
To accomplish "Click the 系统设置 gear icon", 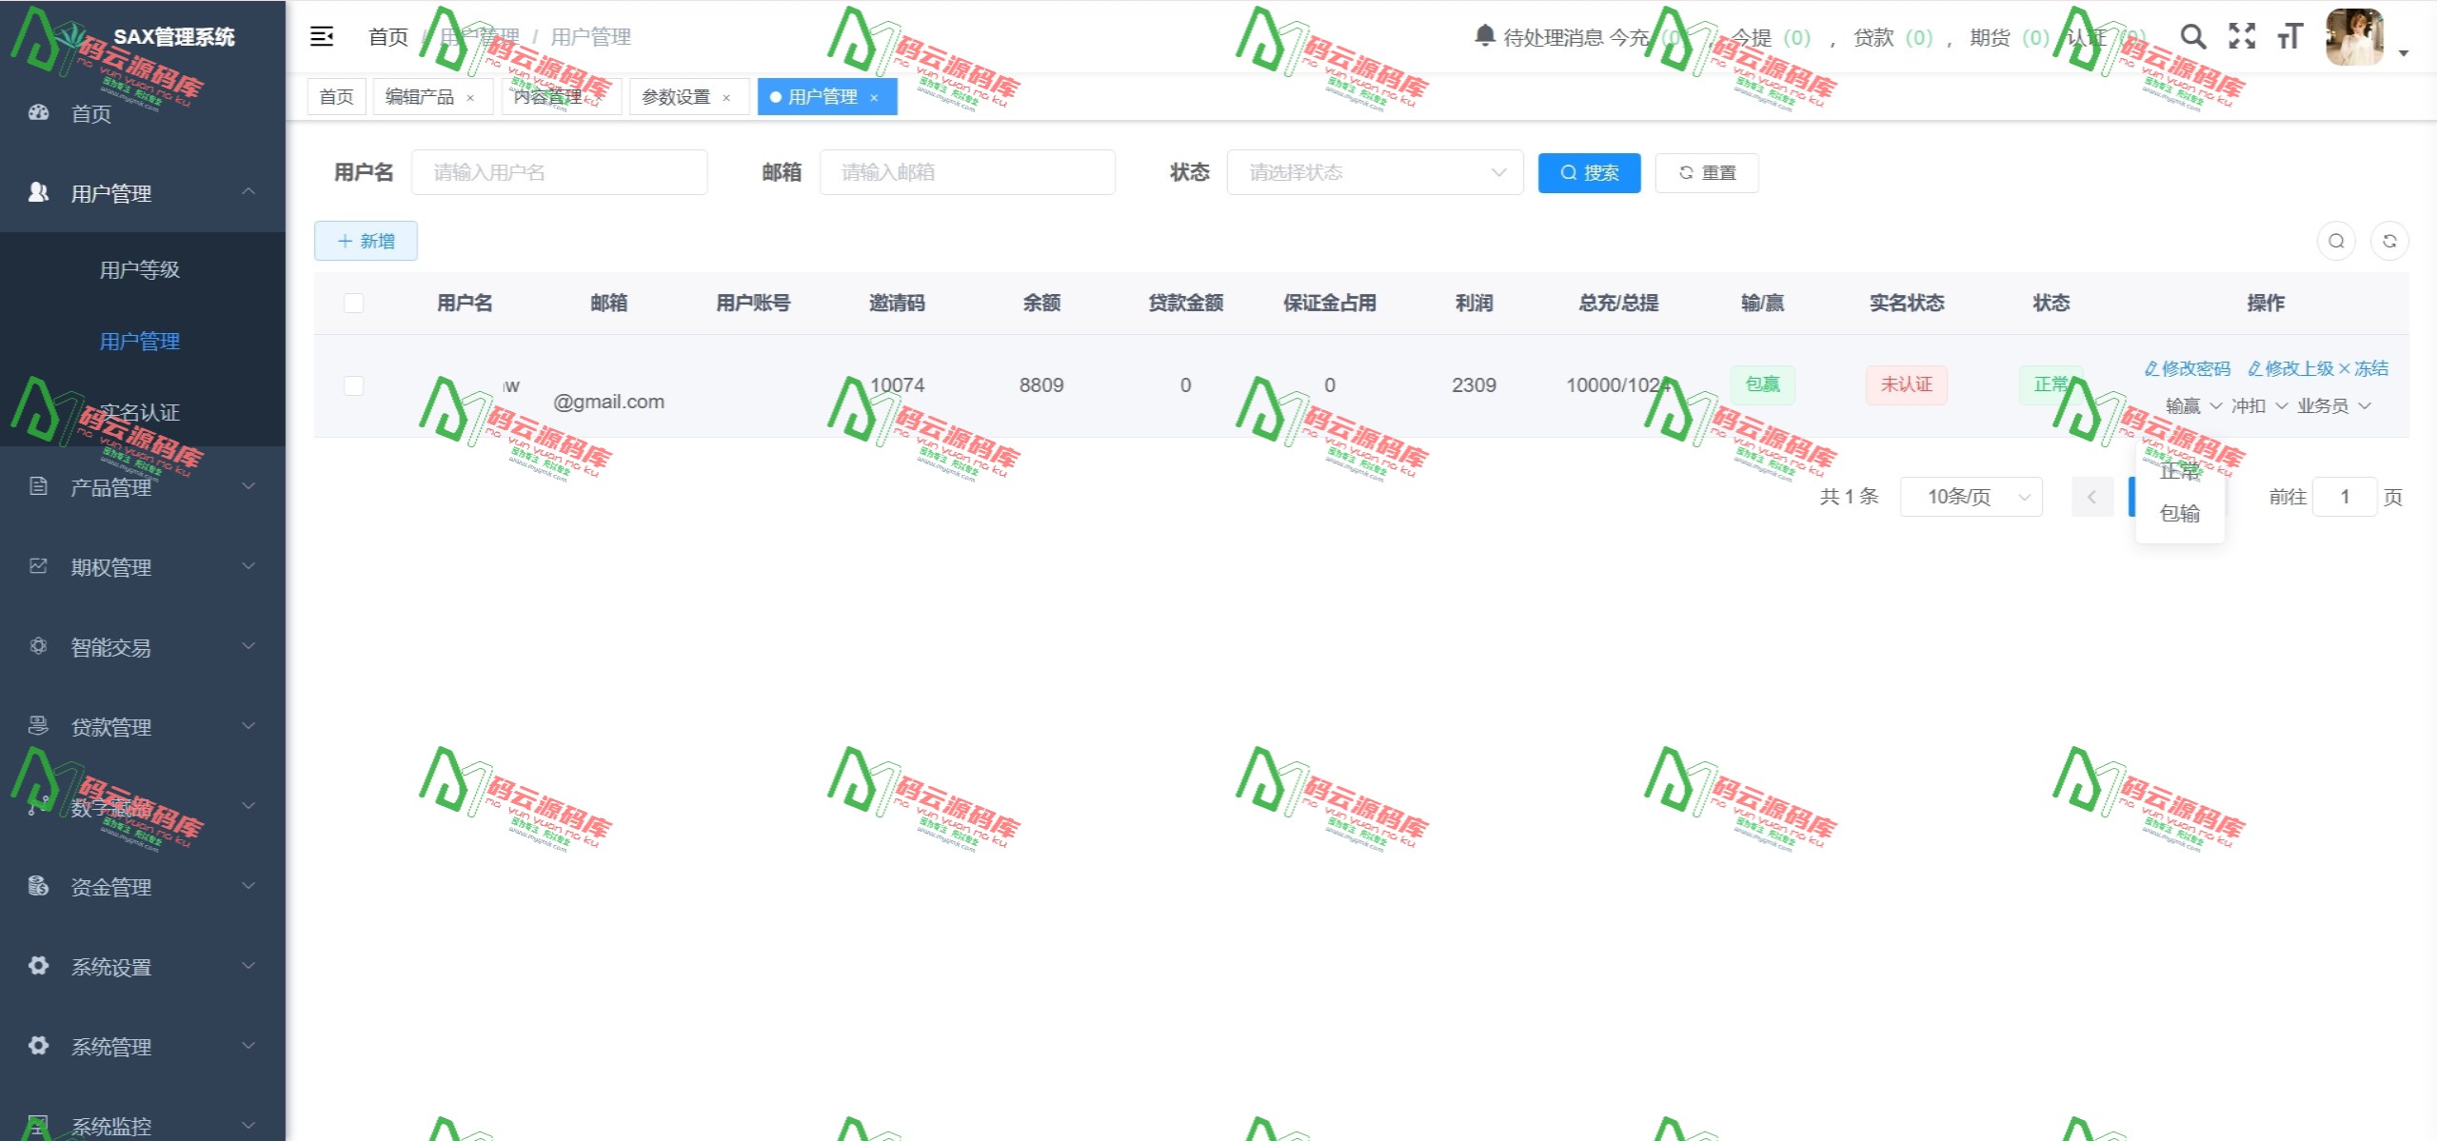I will [38, 966].
